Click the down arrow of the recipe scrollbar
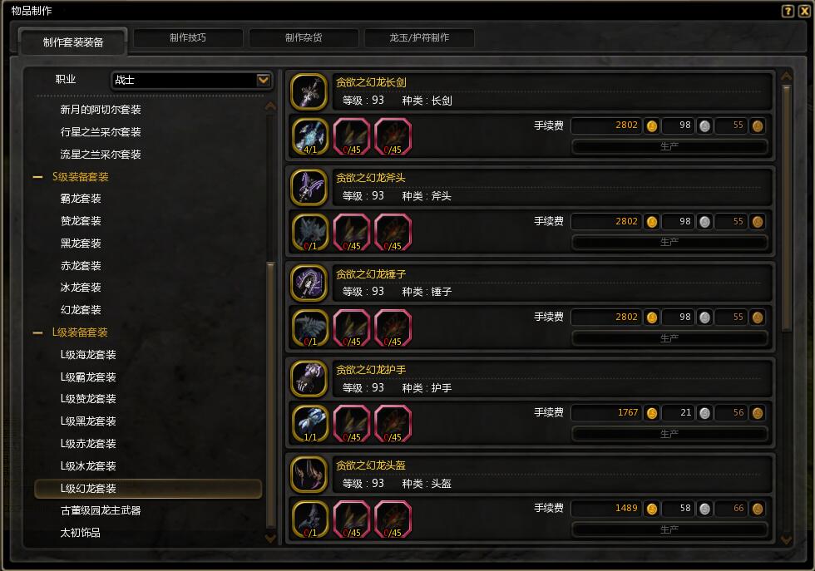The width and height of the screenshot is (815, 571). [x=787, y=540]
